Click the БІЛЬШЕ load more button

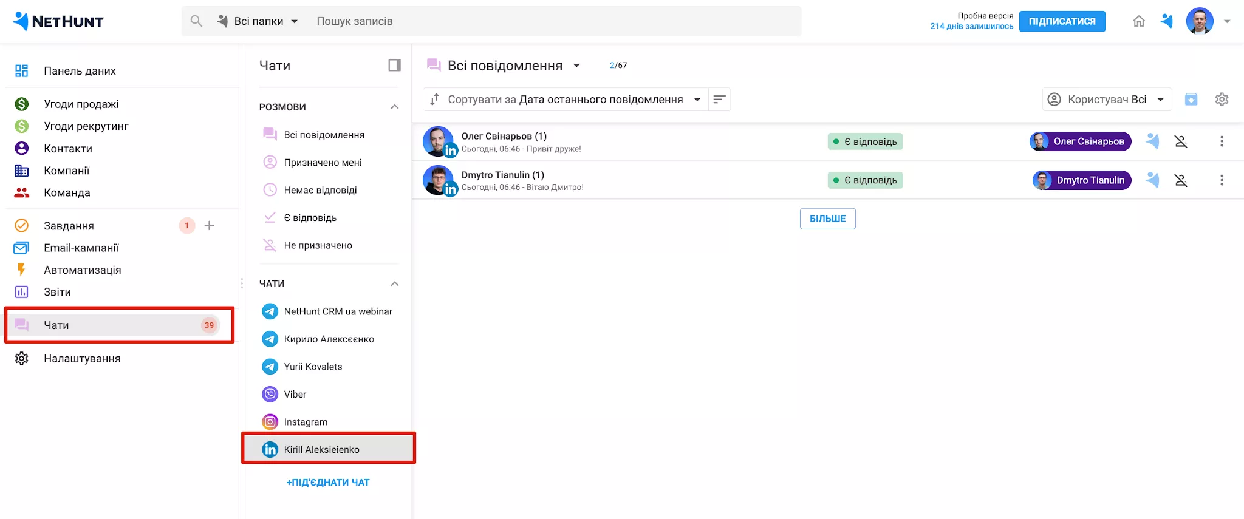click(827, 219)
